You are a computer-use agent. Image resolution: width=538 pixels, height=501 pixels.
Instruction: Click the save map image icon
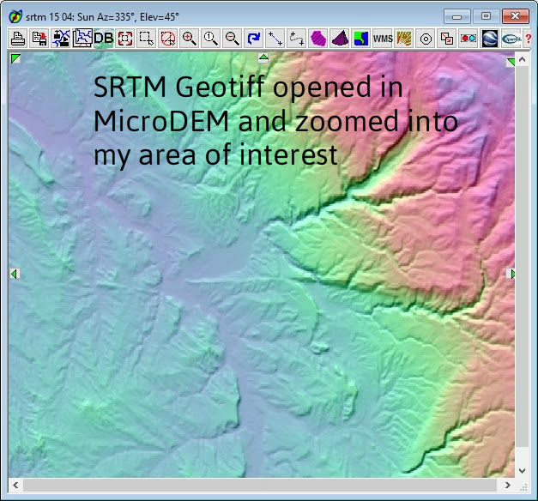tap(39, 39)
